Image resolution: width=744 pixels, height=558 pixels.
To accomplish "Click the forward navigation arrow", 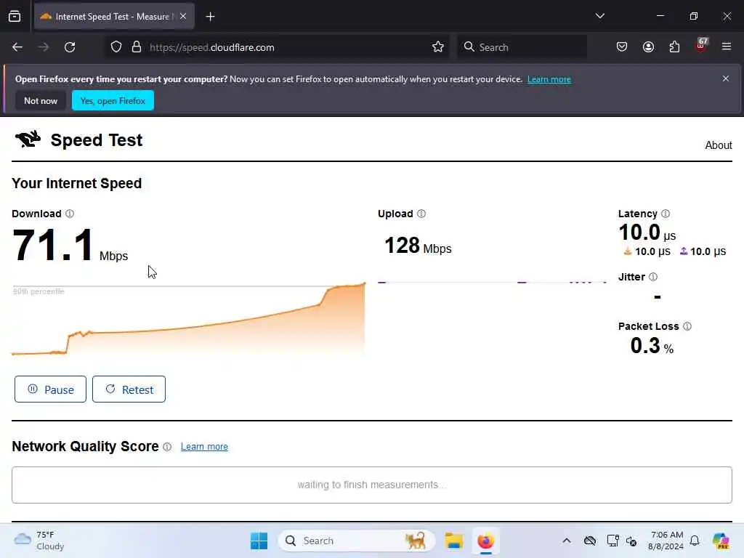I will coord(43,47).
